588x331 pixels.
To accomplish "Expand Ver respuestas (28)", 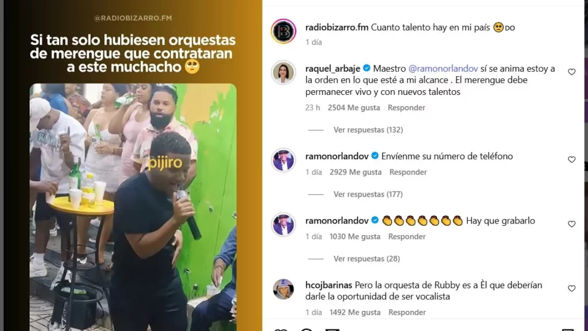I will tap(366, 259).
